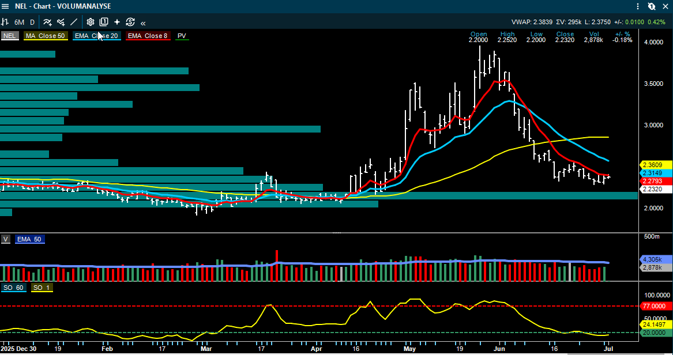Select the PV indicator legend

[182, 36]
